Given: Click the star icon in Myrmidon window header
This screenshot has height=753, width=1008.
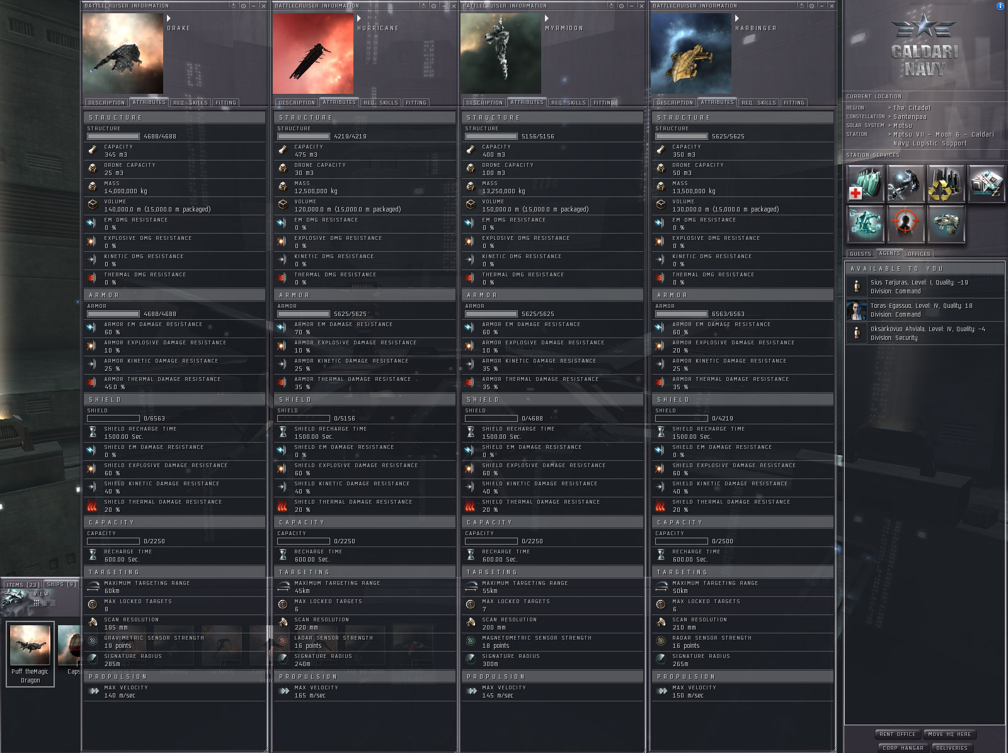Looking at the screenshot, I should point(612,6).
